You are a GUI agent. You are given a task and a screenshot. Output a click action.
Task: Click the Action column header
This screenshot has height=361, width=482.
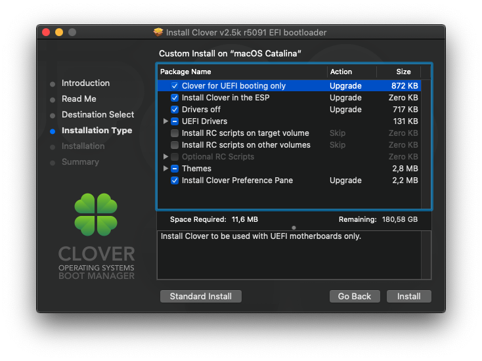(x=352, y=72)
